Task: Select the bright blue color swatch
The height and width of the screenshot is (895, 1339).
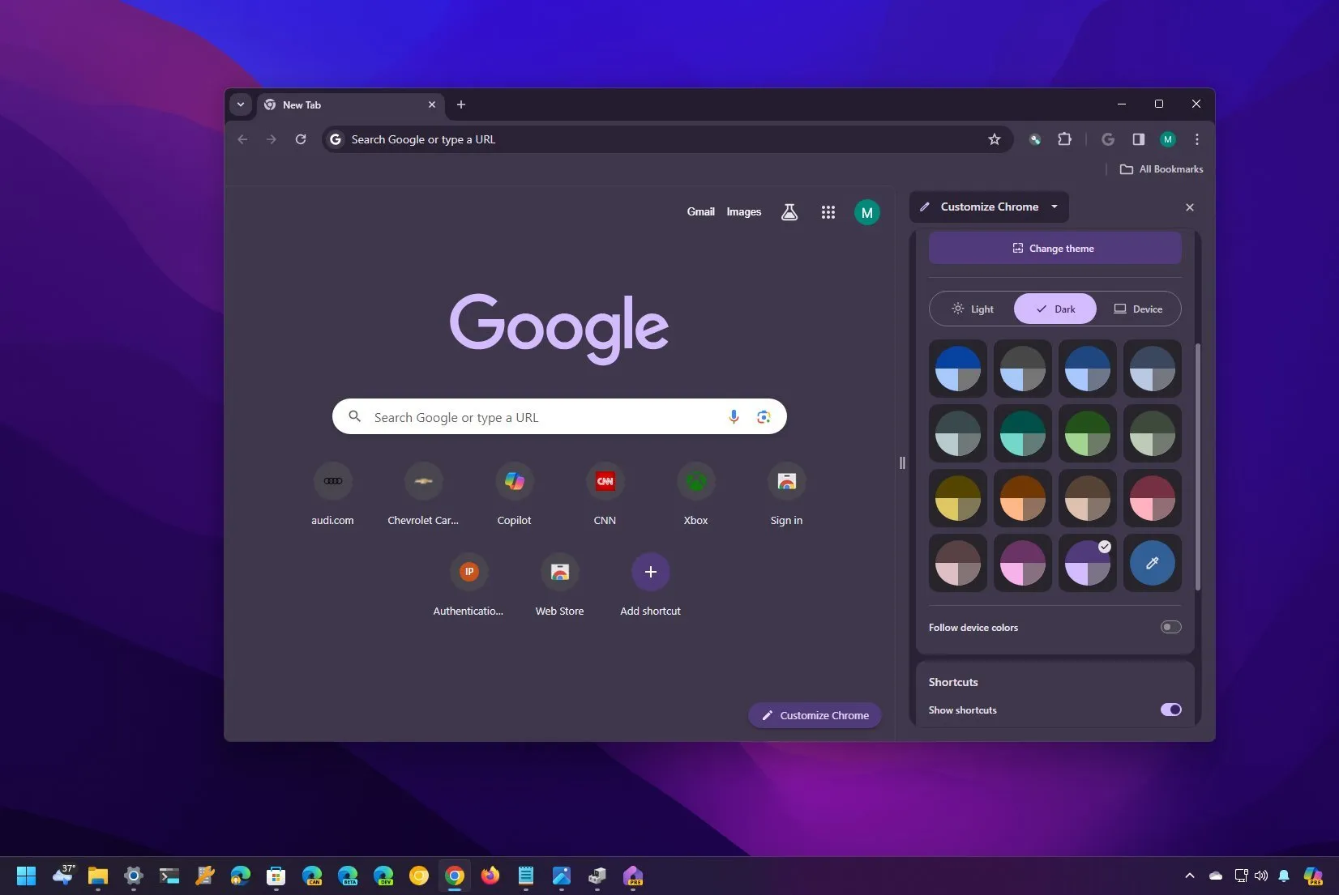Action: pyautogui.click(x=958, y=369)
